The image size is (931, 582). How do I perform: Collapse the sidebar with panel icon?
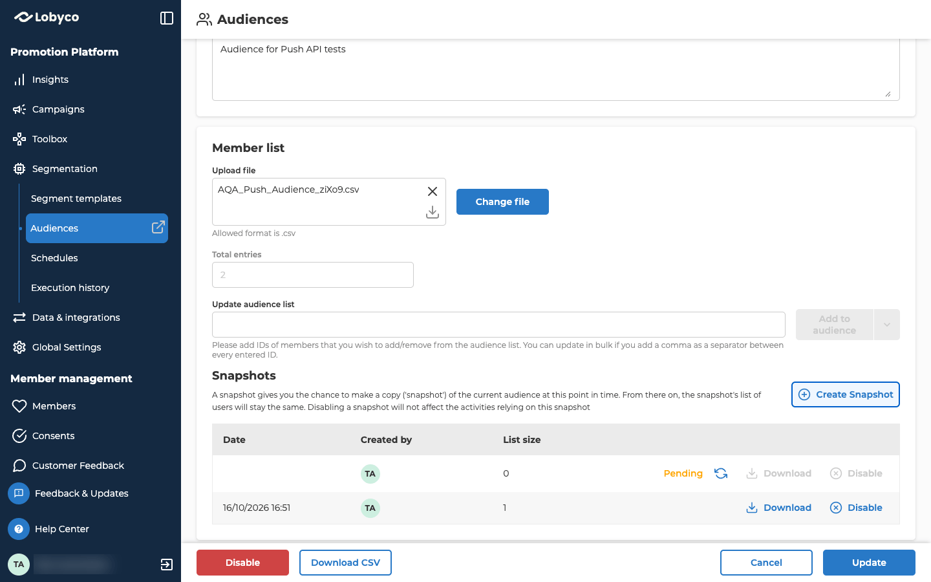(x=167, y=18)
